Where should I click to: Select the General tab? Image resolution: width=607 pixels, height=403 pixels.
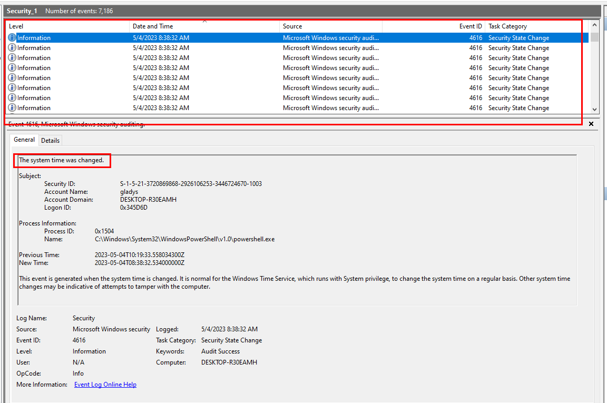[24, 140]
